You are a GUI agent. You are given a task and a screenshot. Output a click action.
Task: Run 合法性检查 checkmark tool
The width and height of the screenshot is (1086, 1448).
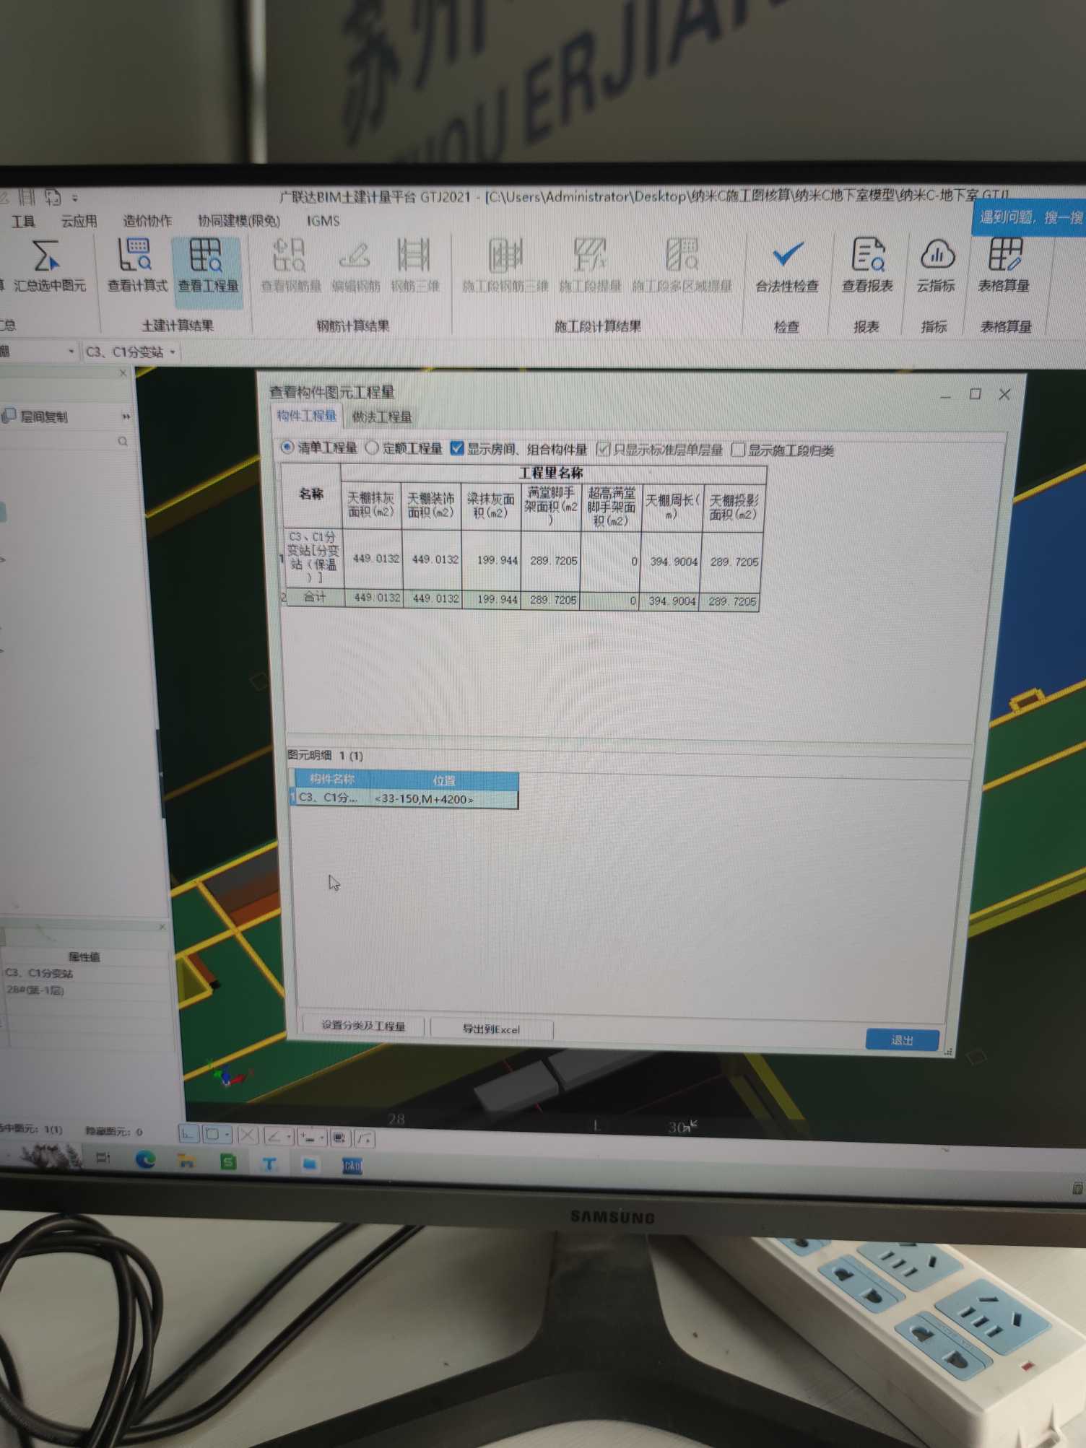(x=787, y=255)
